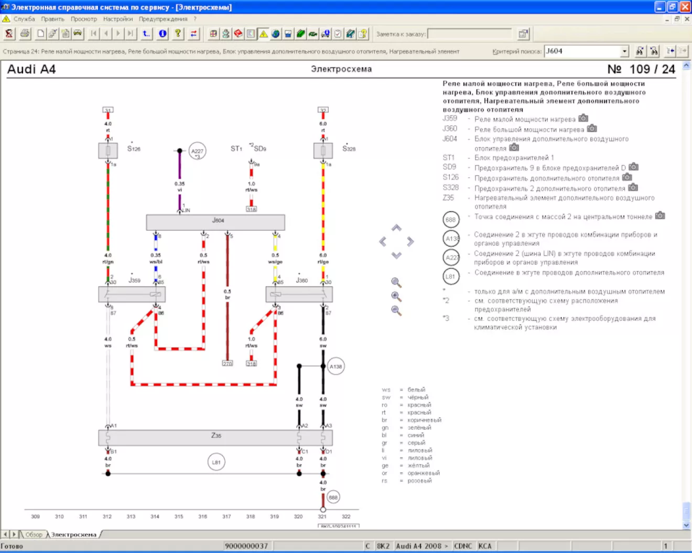692x553 pixels.
Task: Pan diagram down with down arrow
Action: 396,255
